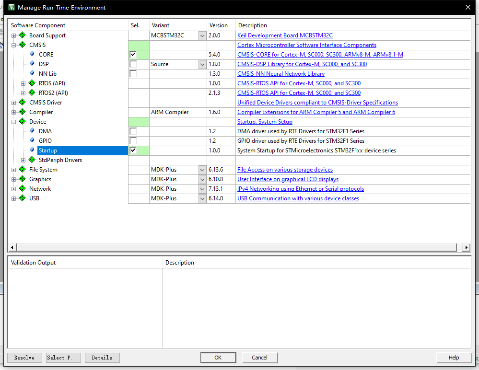
Task: Click the CMSIS green diamond icon
Action: [23, 45]
